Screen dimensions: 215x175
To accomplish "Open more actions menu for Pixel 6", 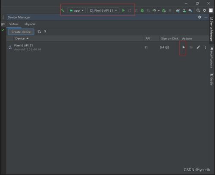I will click(x=206, y=47).
